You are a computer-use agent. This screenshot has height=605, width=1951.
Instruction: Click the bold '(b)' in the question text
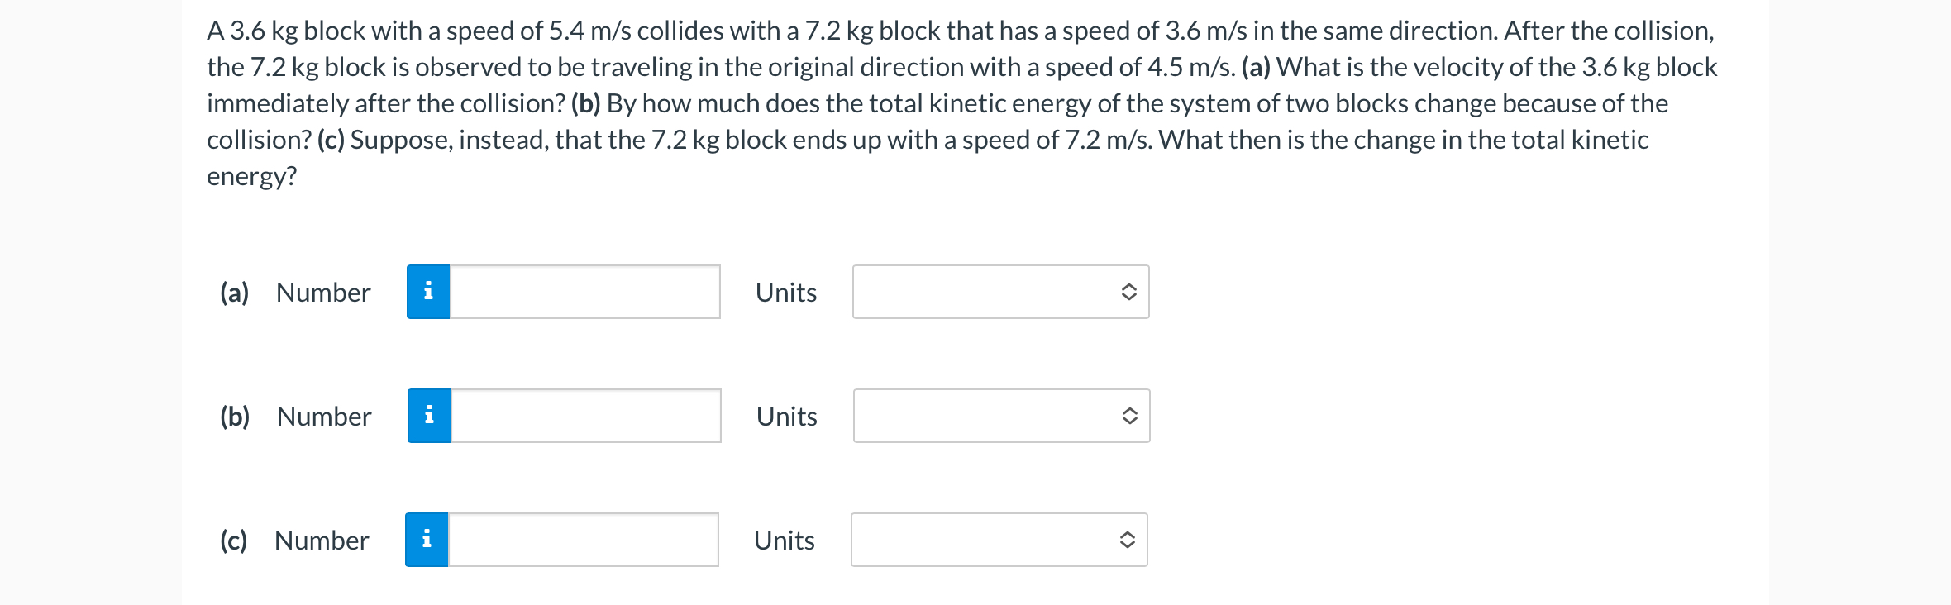pos(588,103)
